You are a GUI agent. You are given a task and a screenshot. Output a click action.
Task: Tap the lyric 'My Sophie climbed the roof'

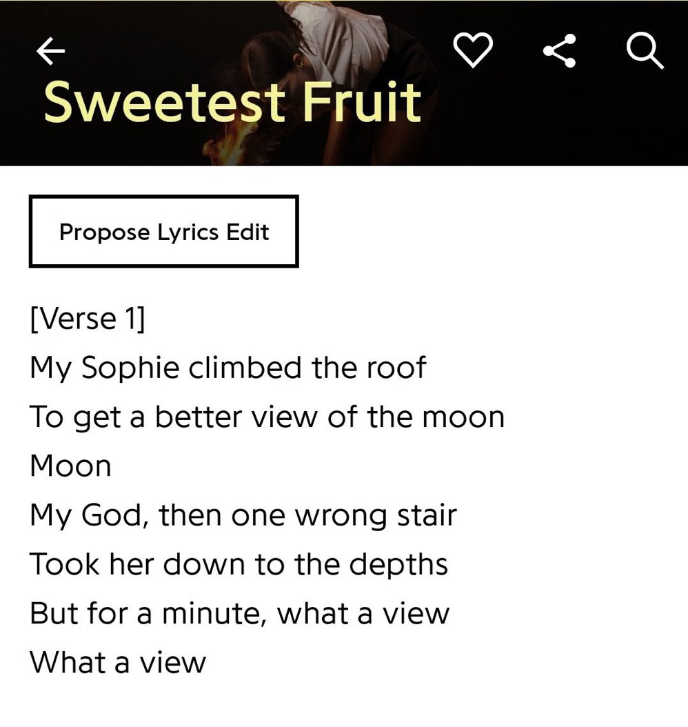pyautogui.click(x=227, y=369)
